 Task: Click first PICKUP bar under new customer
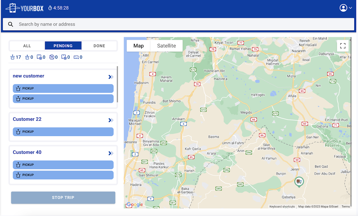[x=63, y=88]
